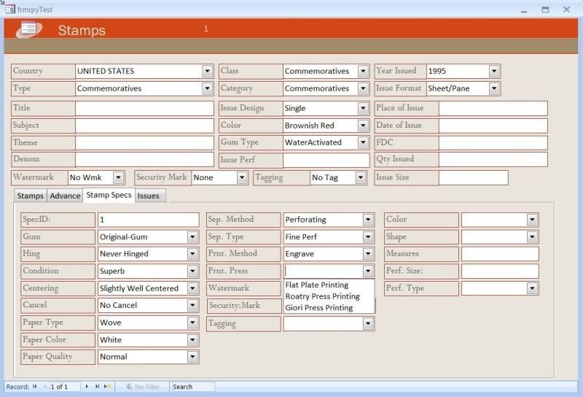Click the Subject input field
583x397 pixels.
pos(144,126)
